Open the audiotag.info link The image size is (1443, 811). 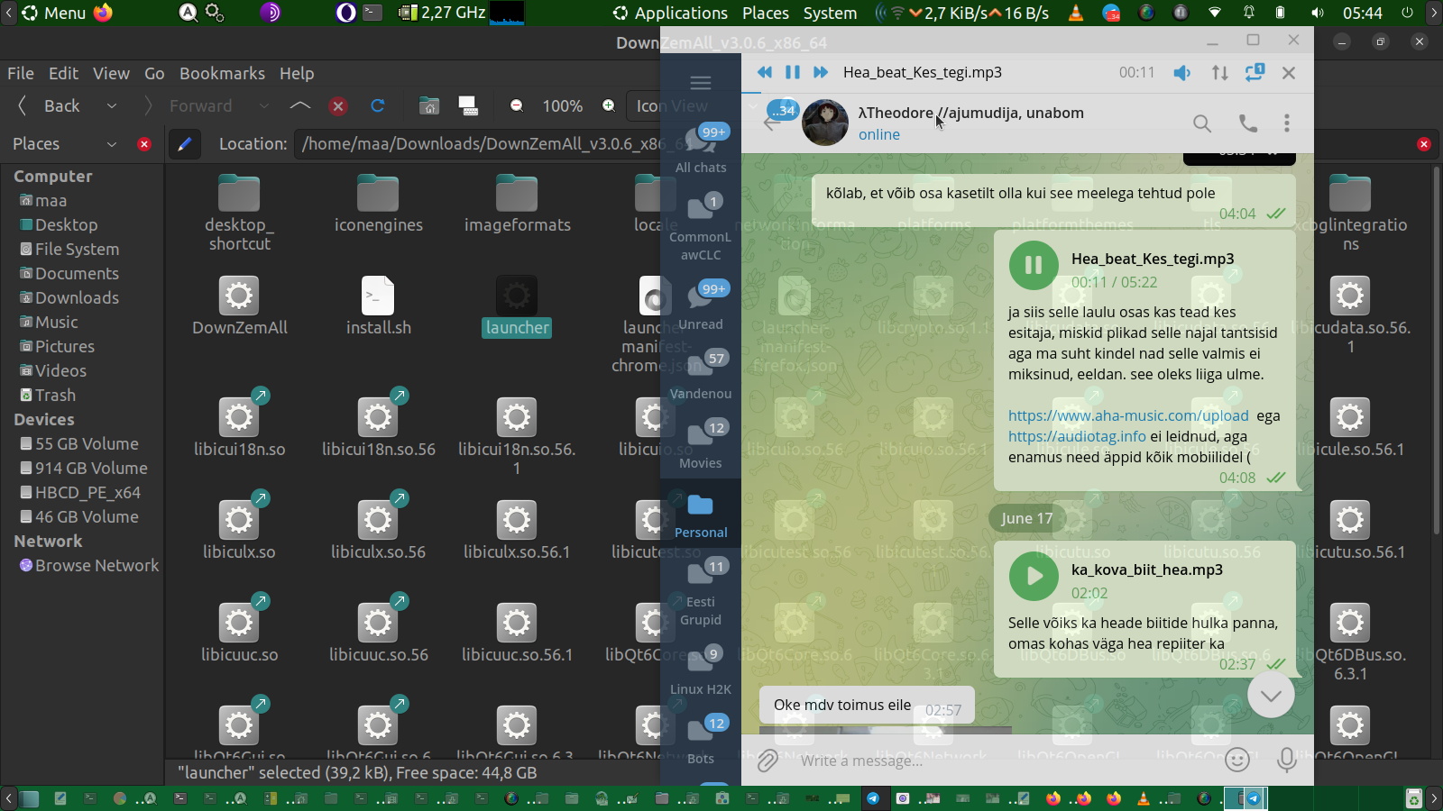pyautogui.click(x=1077, y=436)
